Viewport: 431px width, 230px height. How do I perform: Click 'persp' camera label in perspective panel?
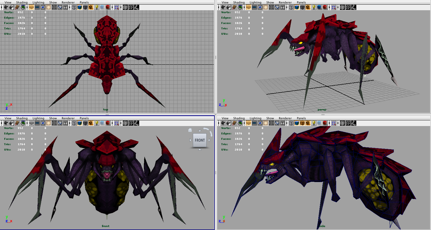(322, 110)
